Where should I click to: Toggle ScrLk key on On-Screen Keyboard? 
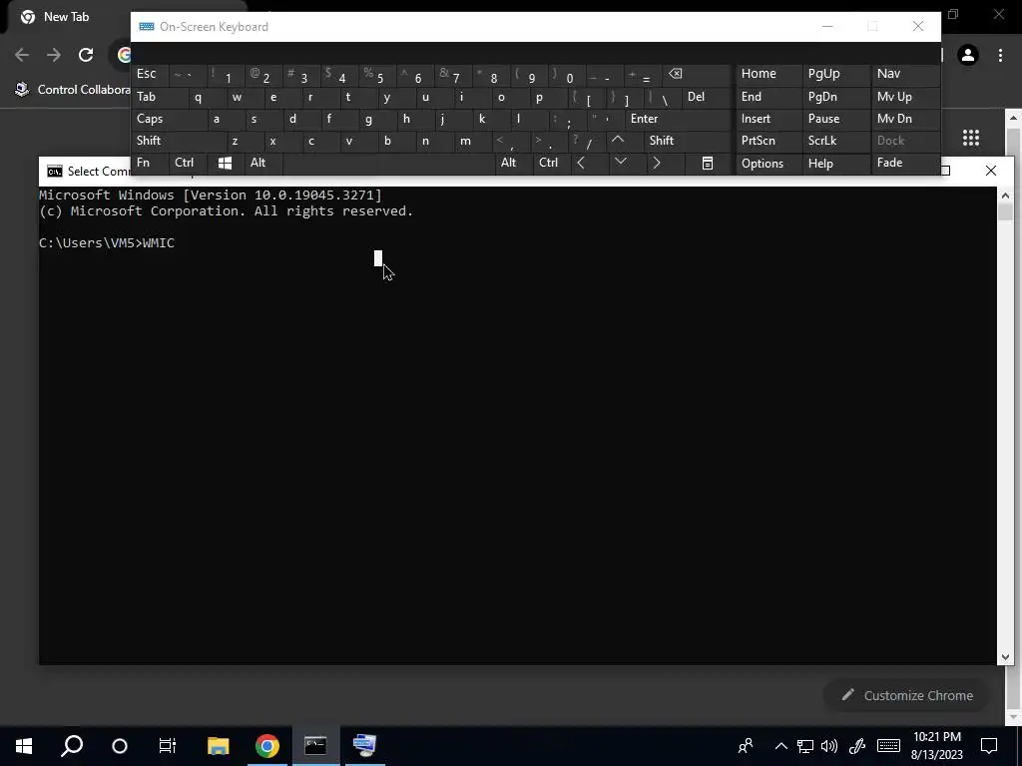[x=836, y=141]
